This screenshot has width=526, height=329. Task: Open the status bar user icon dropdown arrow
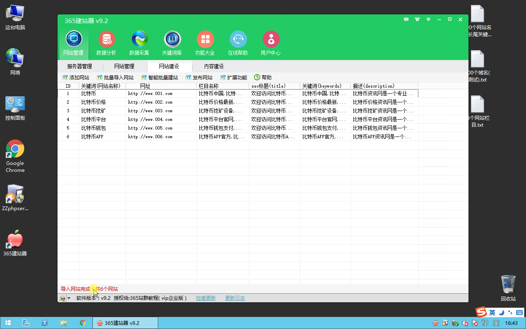pyautogui.click(x=69, y=298)
